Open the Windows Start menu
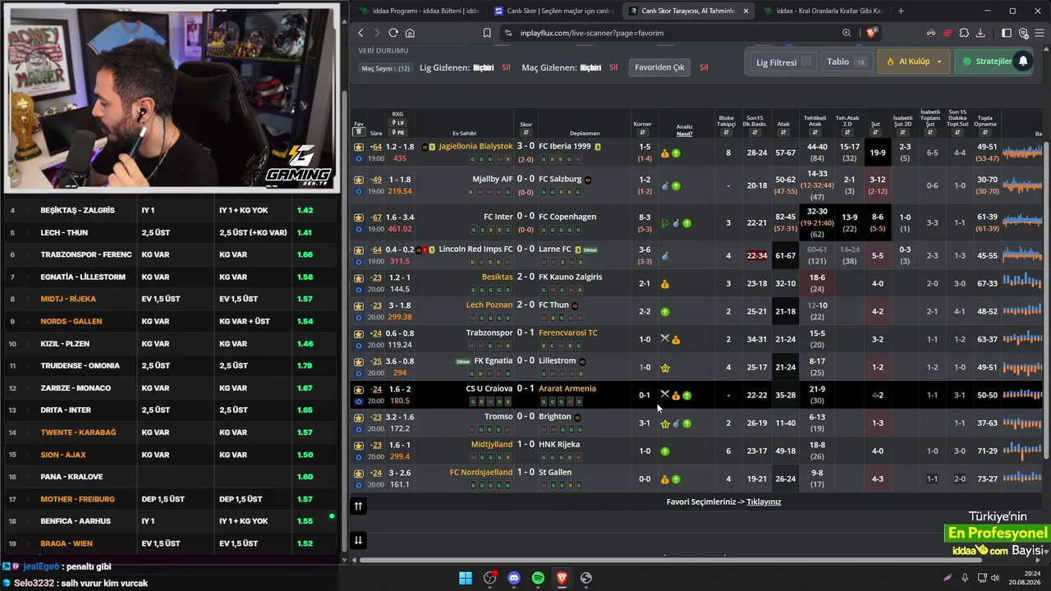This screenshot has width=1051, height=591. coord(466,578)
